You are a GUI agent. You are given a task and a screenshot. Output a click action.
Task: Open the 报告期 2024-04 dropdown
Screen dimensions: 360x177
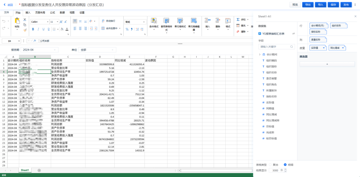(39, 50)
